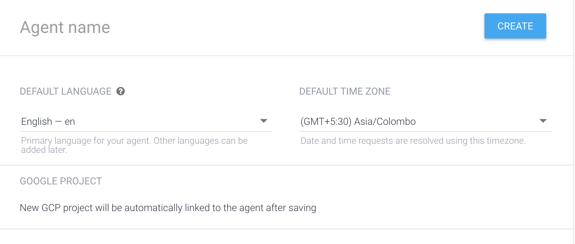Click the DEFAULT LANGUAGE label
This screenshot has height=244, width=575.
point(66,91)
